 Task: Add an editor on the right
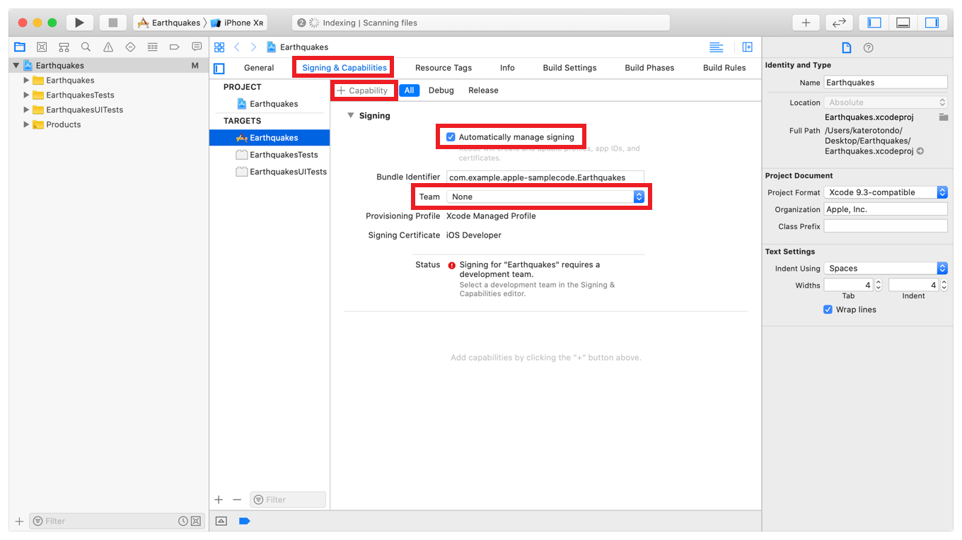click(x=748, y=47)
